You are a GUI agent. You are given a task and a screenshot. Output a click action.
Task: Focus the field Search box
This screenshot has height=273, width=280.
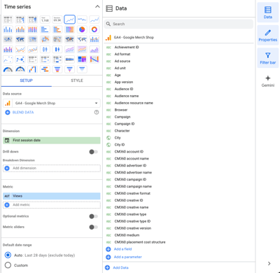coord(178,24)
